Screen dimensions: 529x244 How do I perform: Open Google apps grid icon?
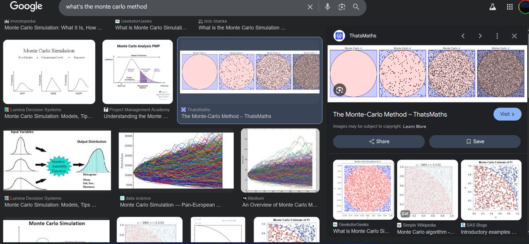tap(510, 7)
